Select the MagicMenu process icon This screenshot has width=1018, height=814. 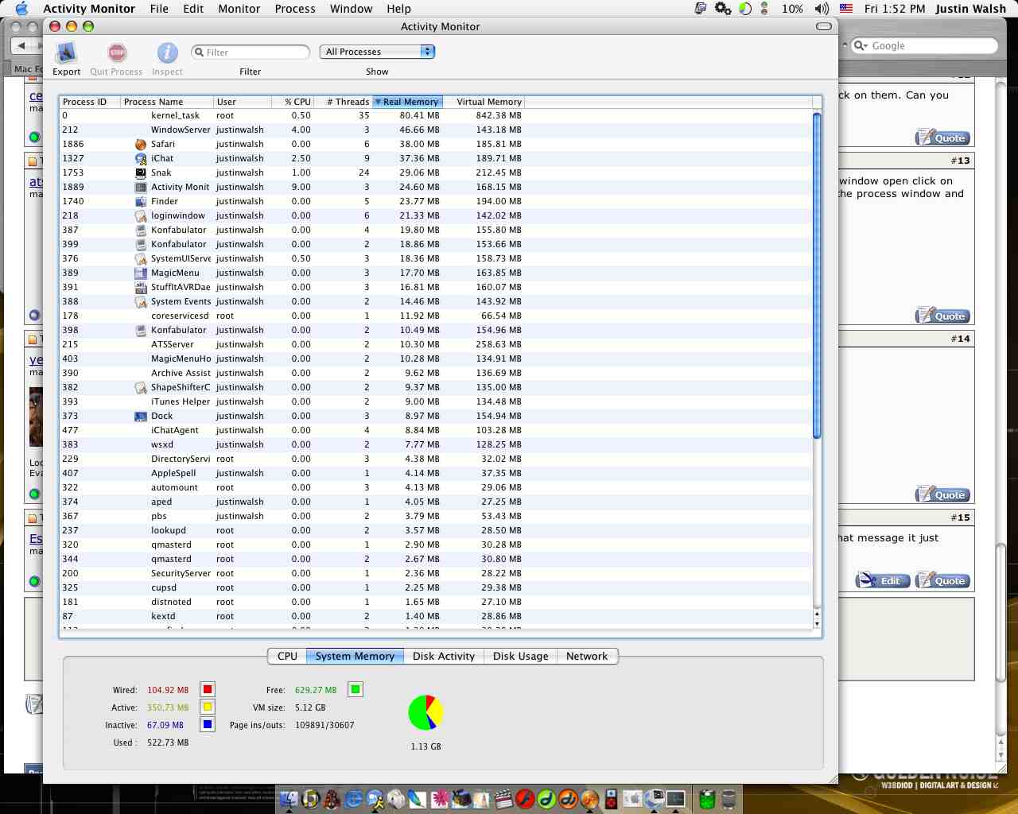141,273
